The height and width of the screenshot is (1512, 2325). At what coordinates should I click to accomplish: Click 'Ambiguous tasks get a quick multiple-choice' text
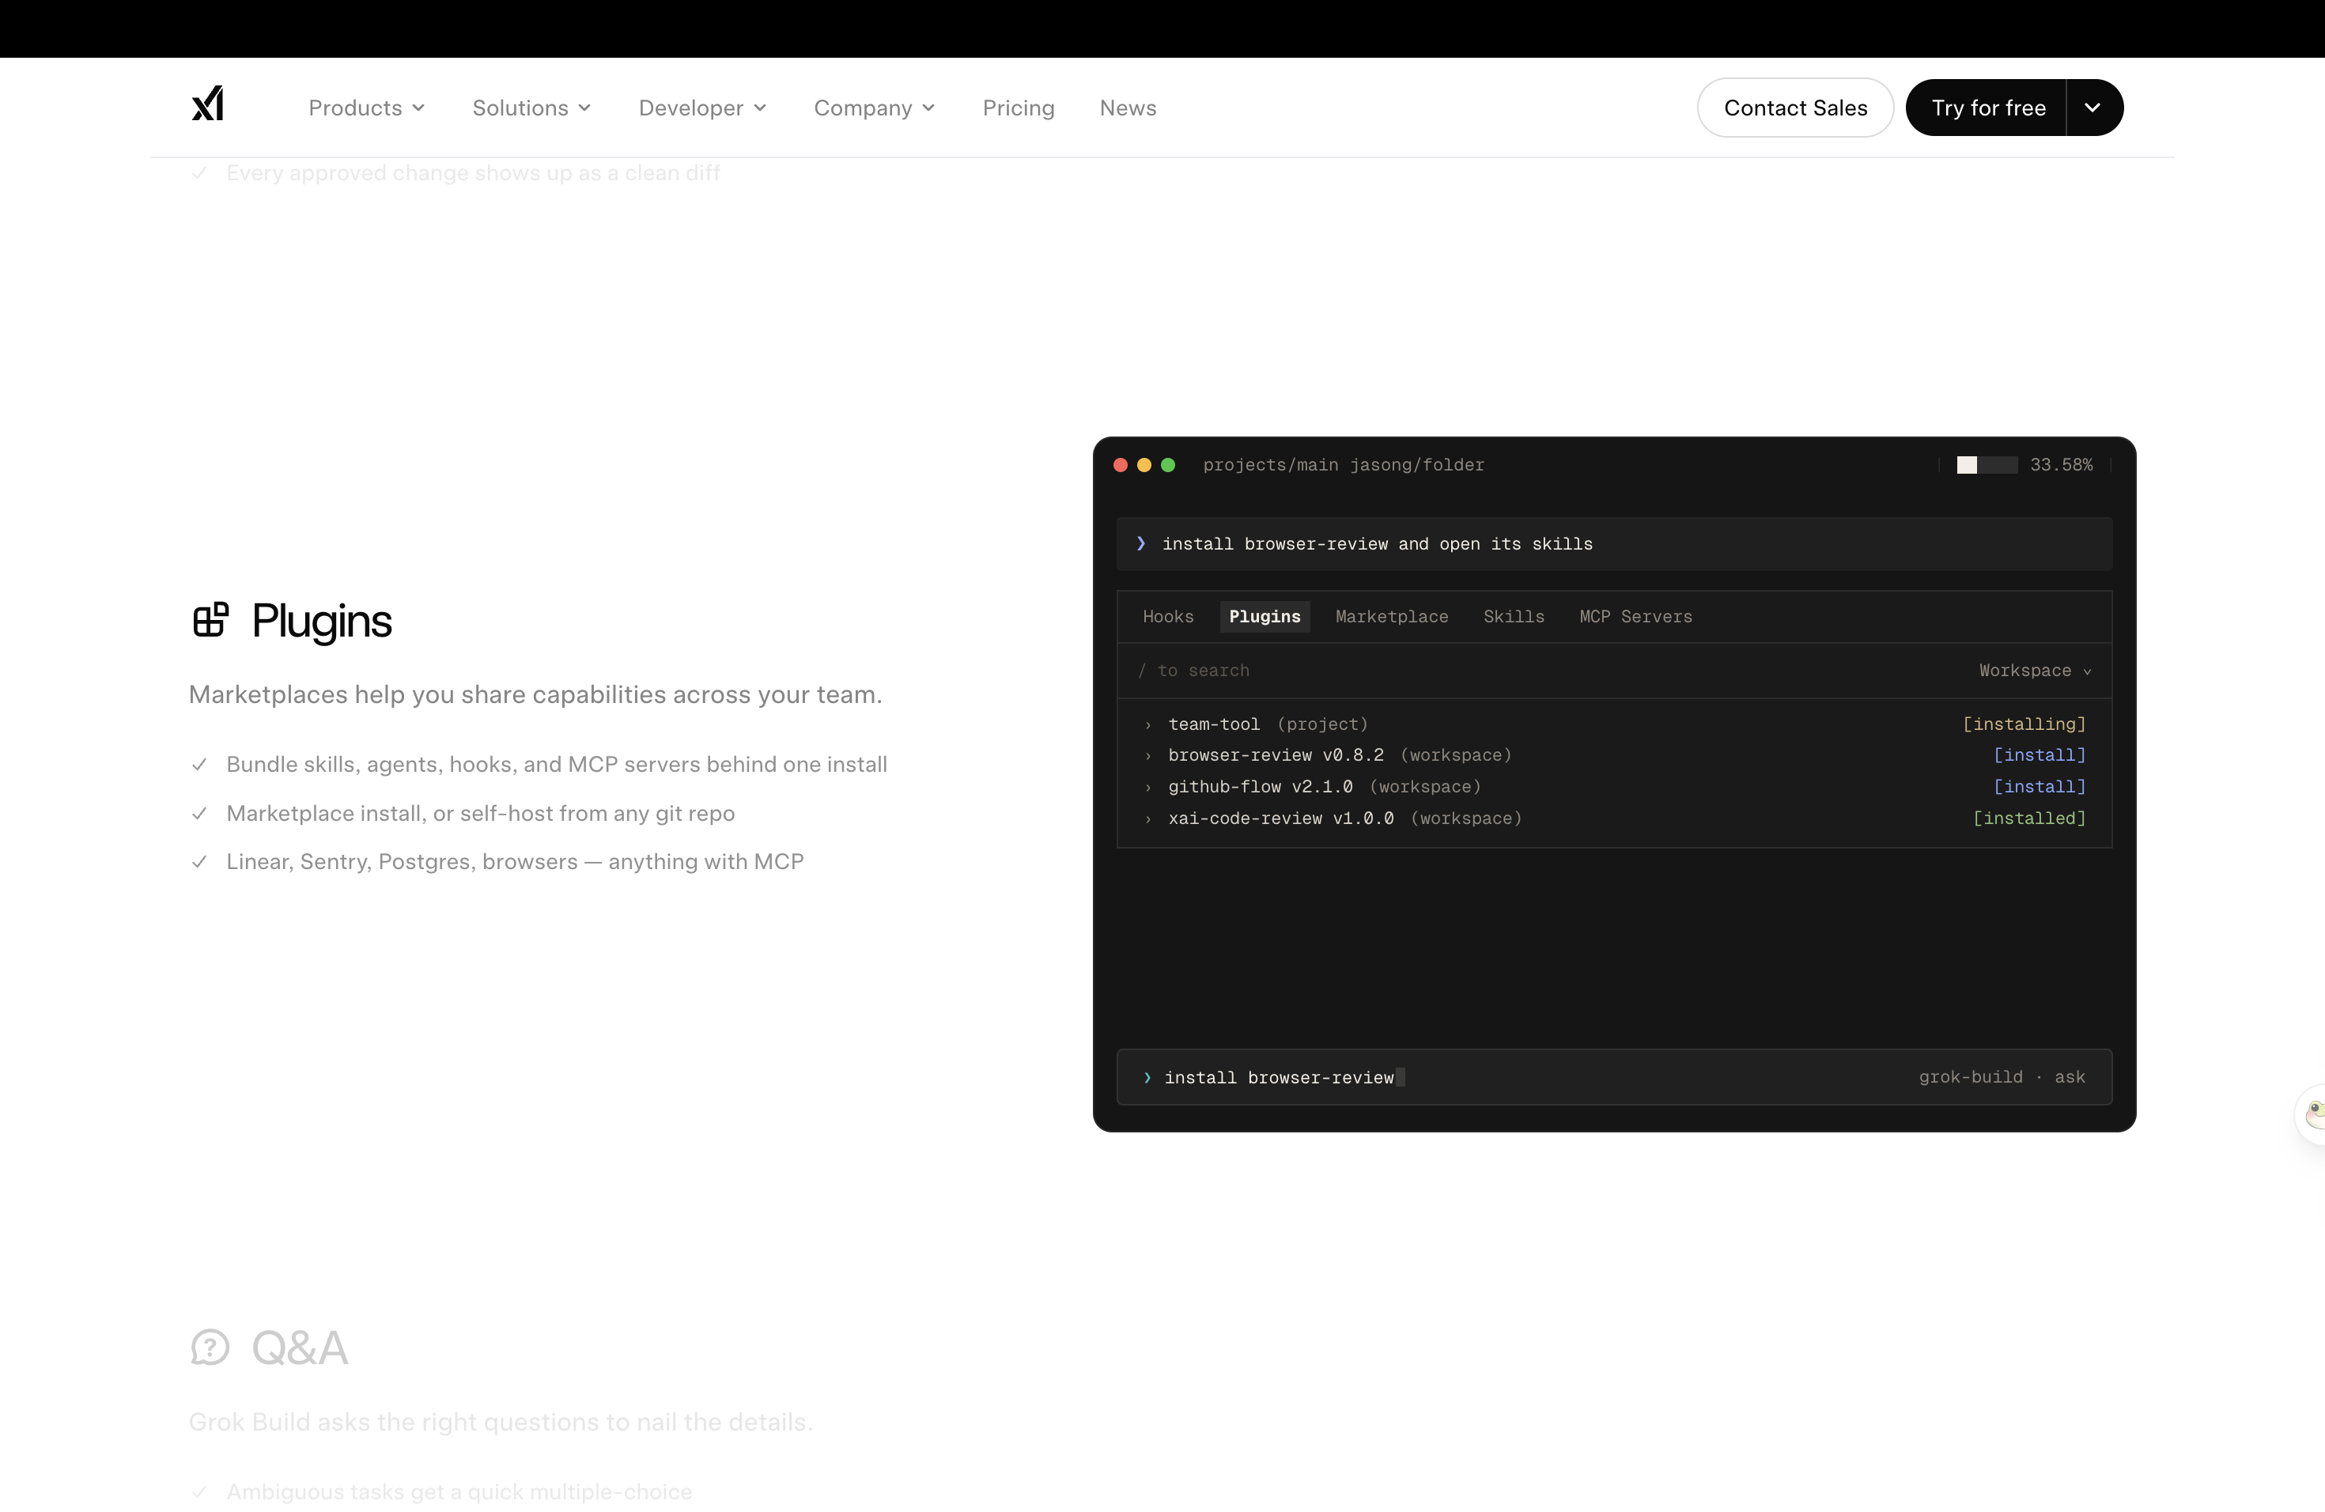tap(459, 1491)
